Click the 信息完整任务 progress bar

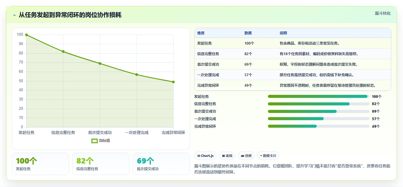point(319,104)
